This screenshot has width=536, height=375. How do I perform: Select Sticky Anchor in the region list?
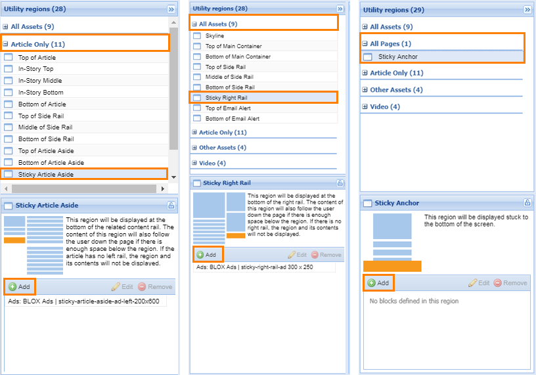pos(397,57)
